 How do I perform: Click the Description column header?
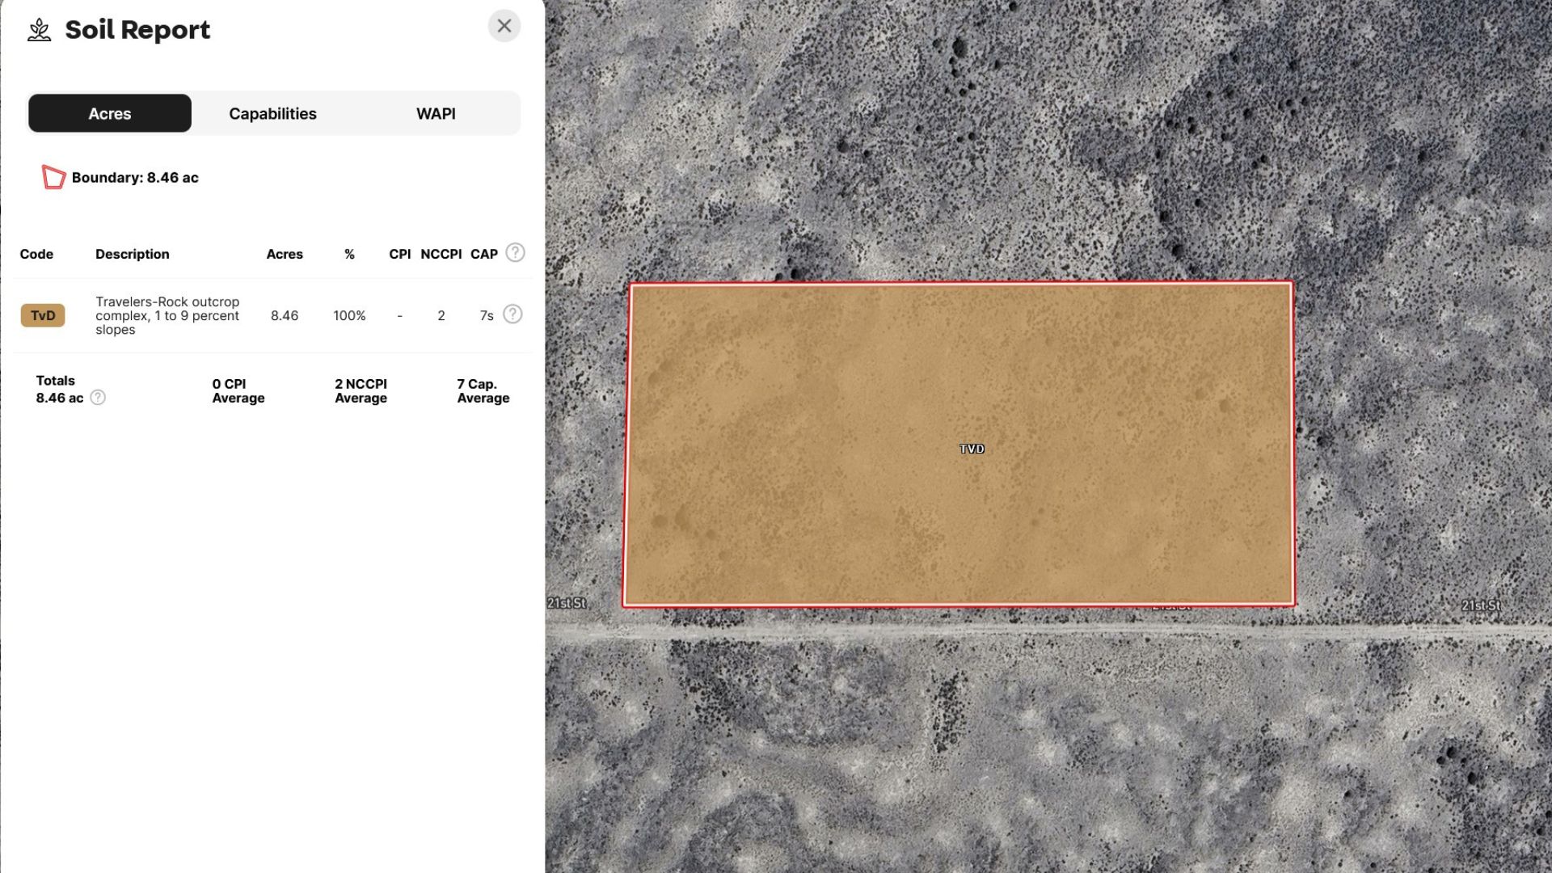click(x=133, y=254)
